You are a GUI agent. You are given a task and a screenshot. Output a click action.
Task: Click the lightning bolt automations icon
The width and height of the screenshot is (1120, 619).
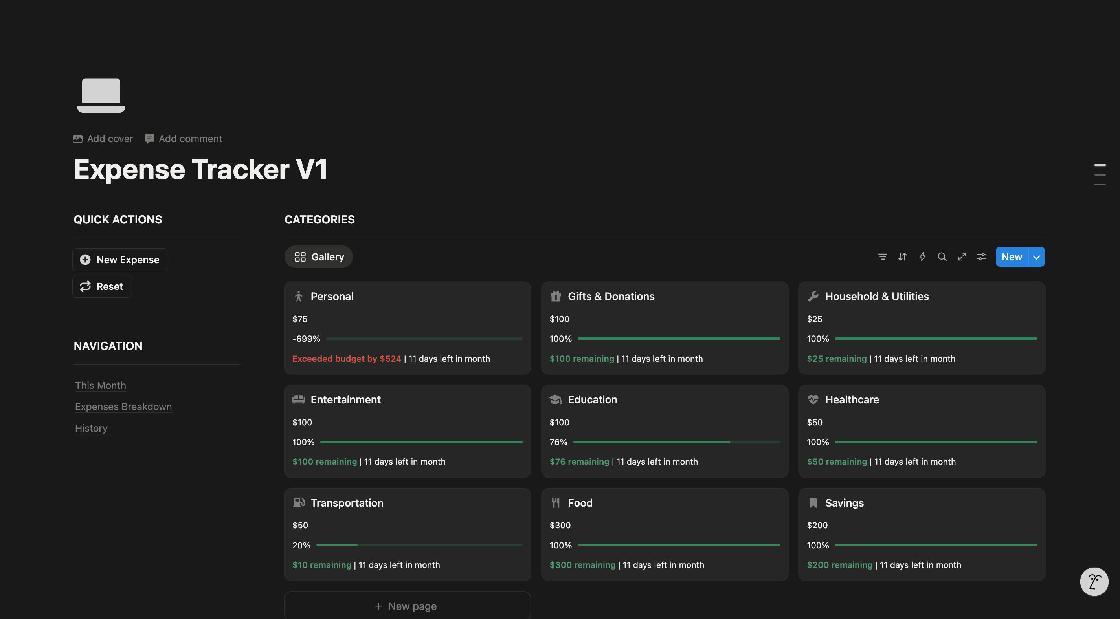point(922,257)
